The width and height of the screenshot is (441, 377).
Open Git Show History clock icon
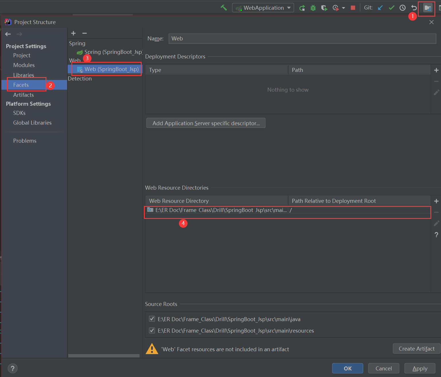coord(403,8)
